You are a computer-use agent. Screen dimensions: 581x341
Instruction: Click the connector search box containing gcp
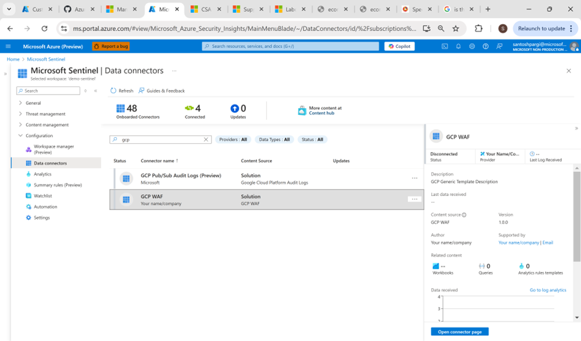161,140
